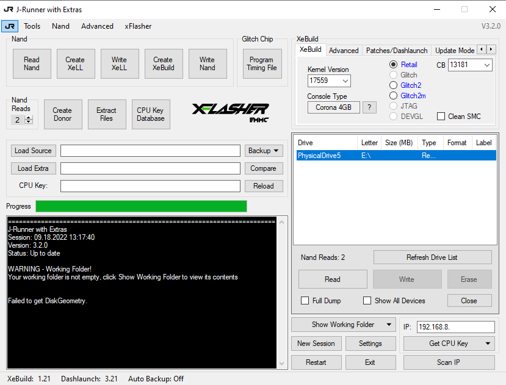Check the Full Dump option
Image resolution: width=506 pixels, height=385 pixels.
click(305, 300)
